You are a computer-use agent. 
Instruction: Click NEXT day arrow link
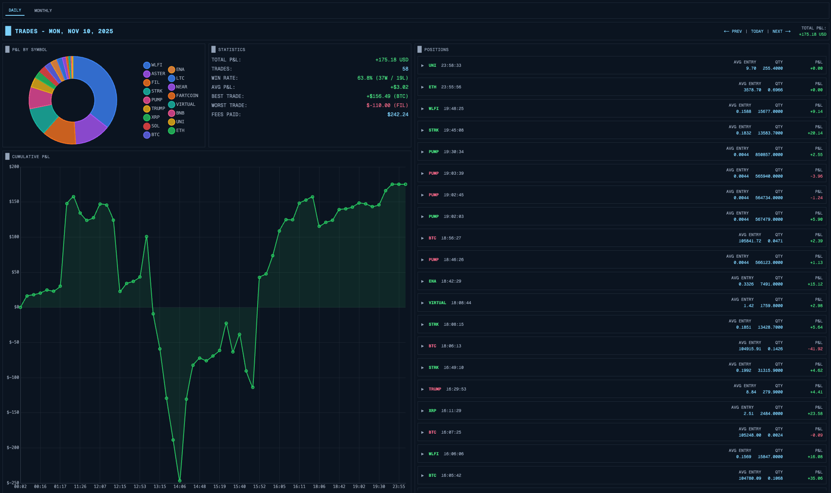tap(781, 32)
